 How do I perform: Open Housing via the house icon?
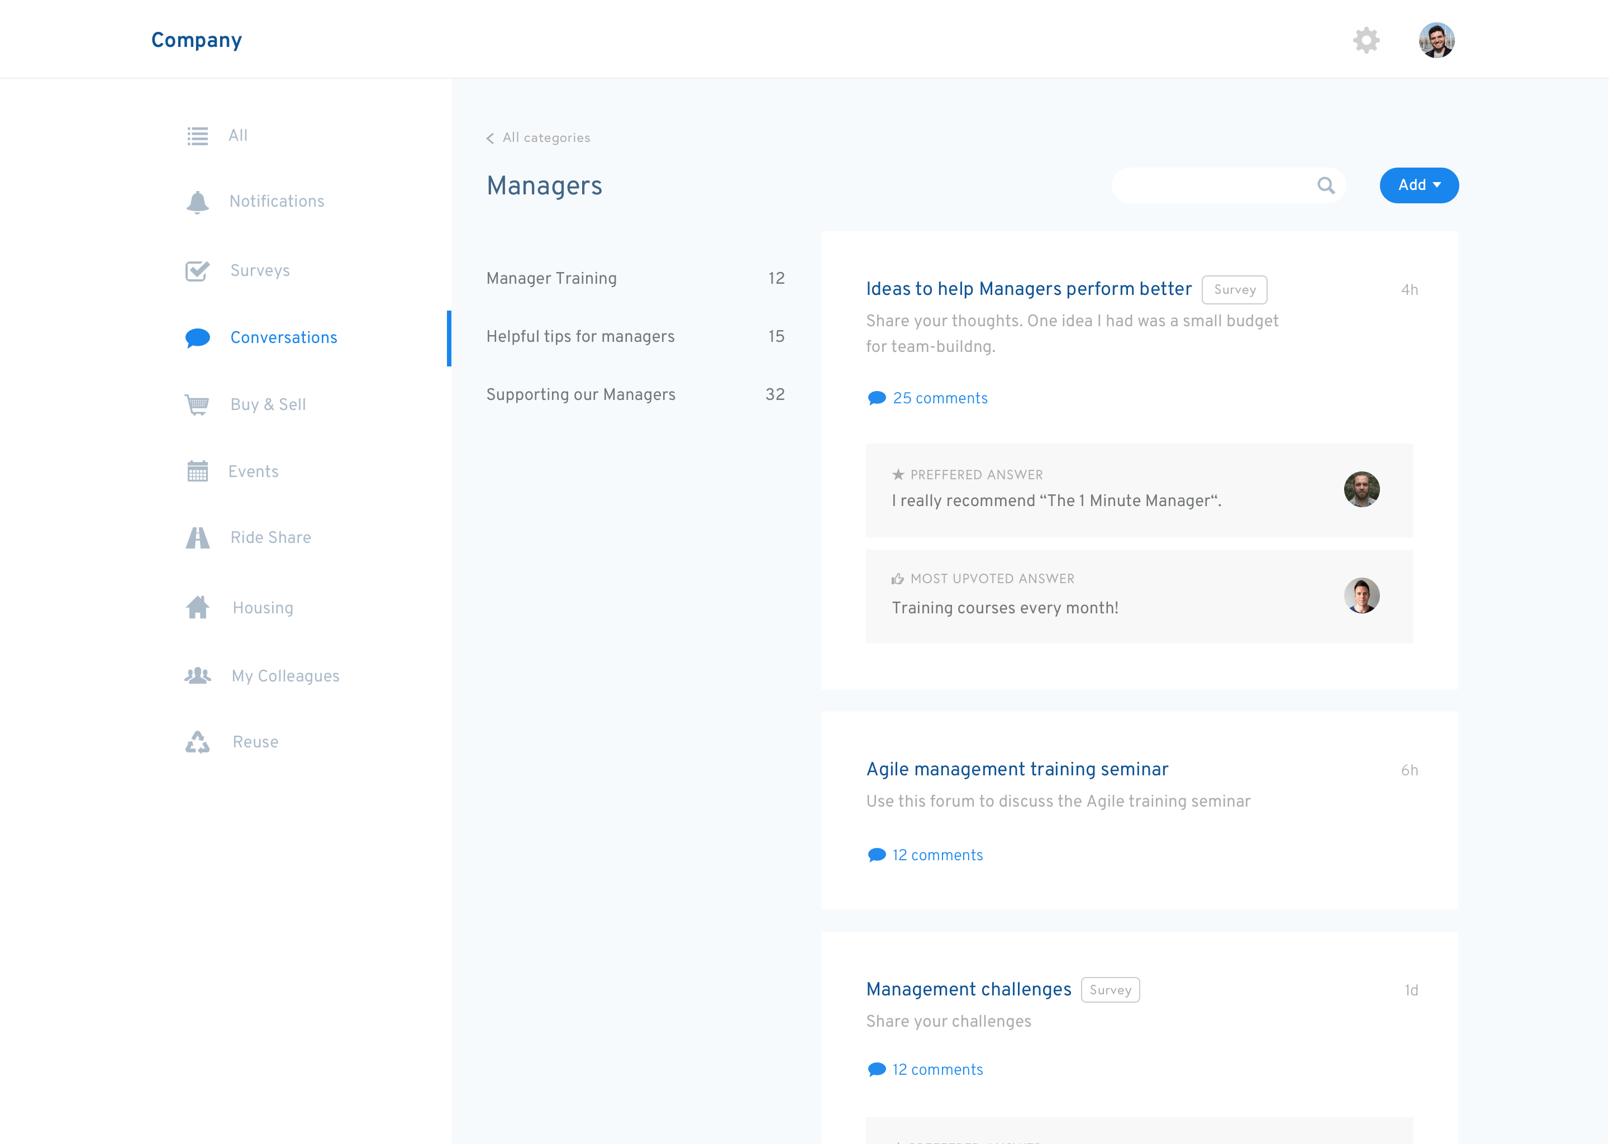point(197,607)
